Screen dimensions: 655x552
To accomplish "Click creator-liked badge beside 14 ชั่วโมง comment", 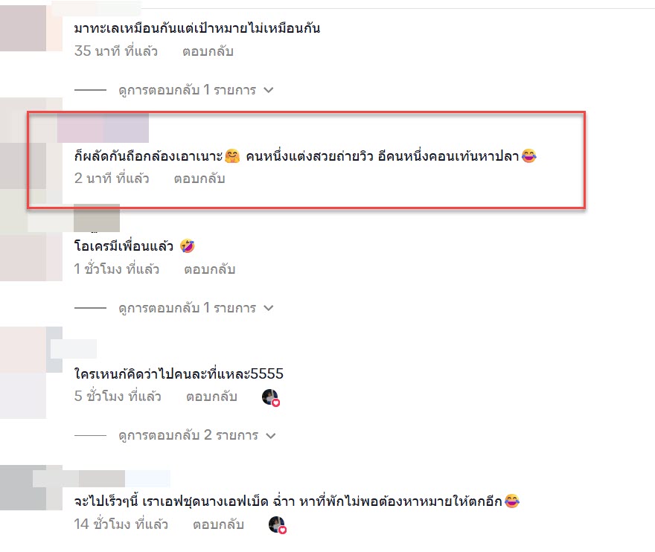I will click(278, 525).
